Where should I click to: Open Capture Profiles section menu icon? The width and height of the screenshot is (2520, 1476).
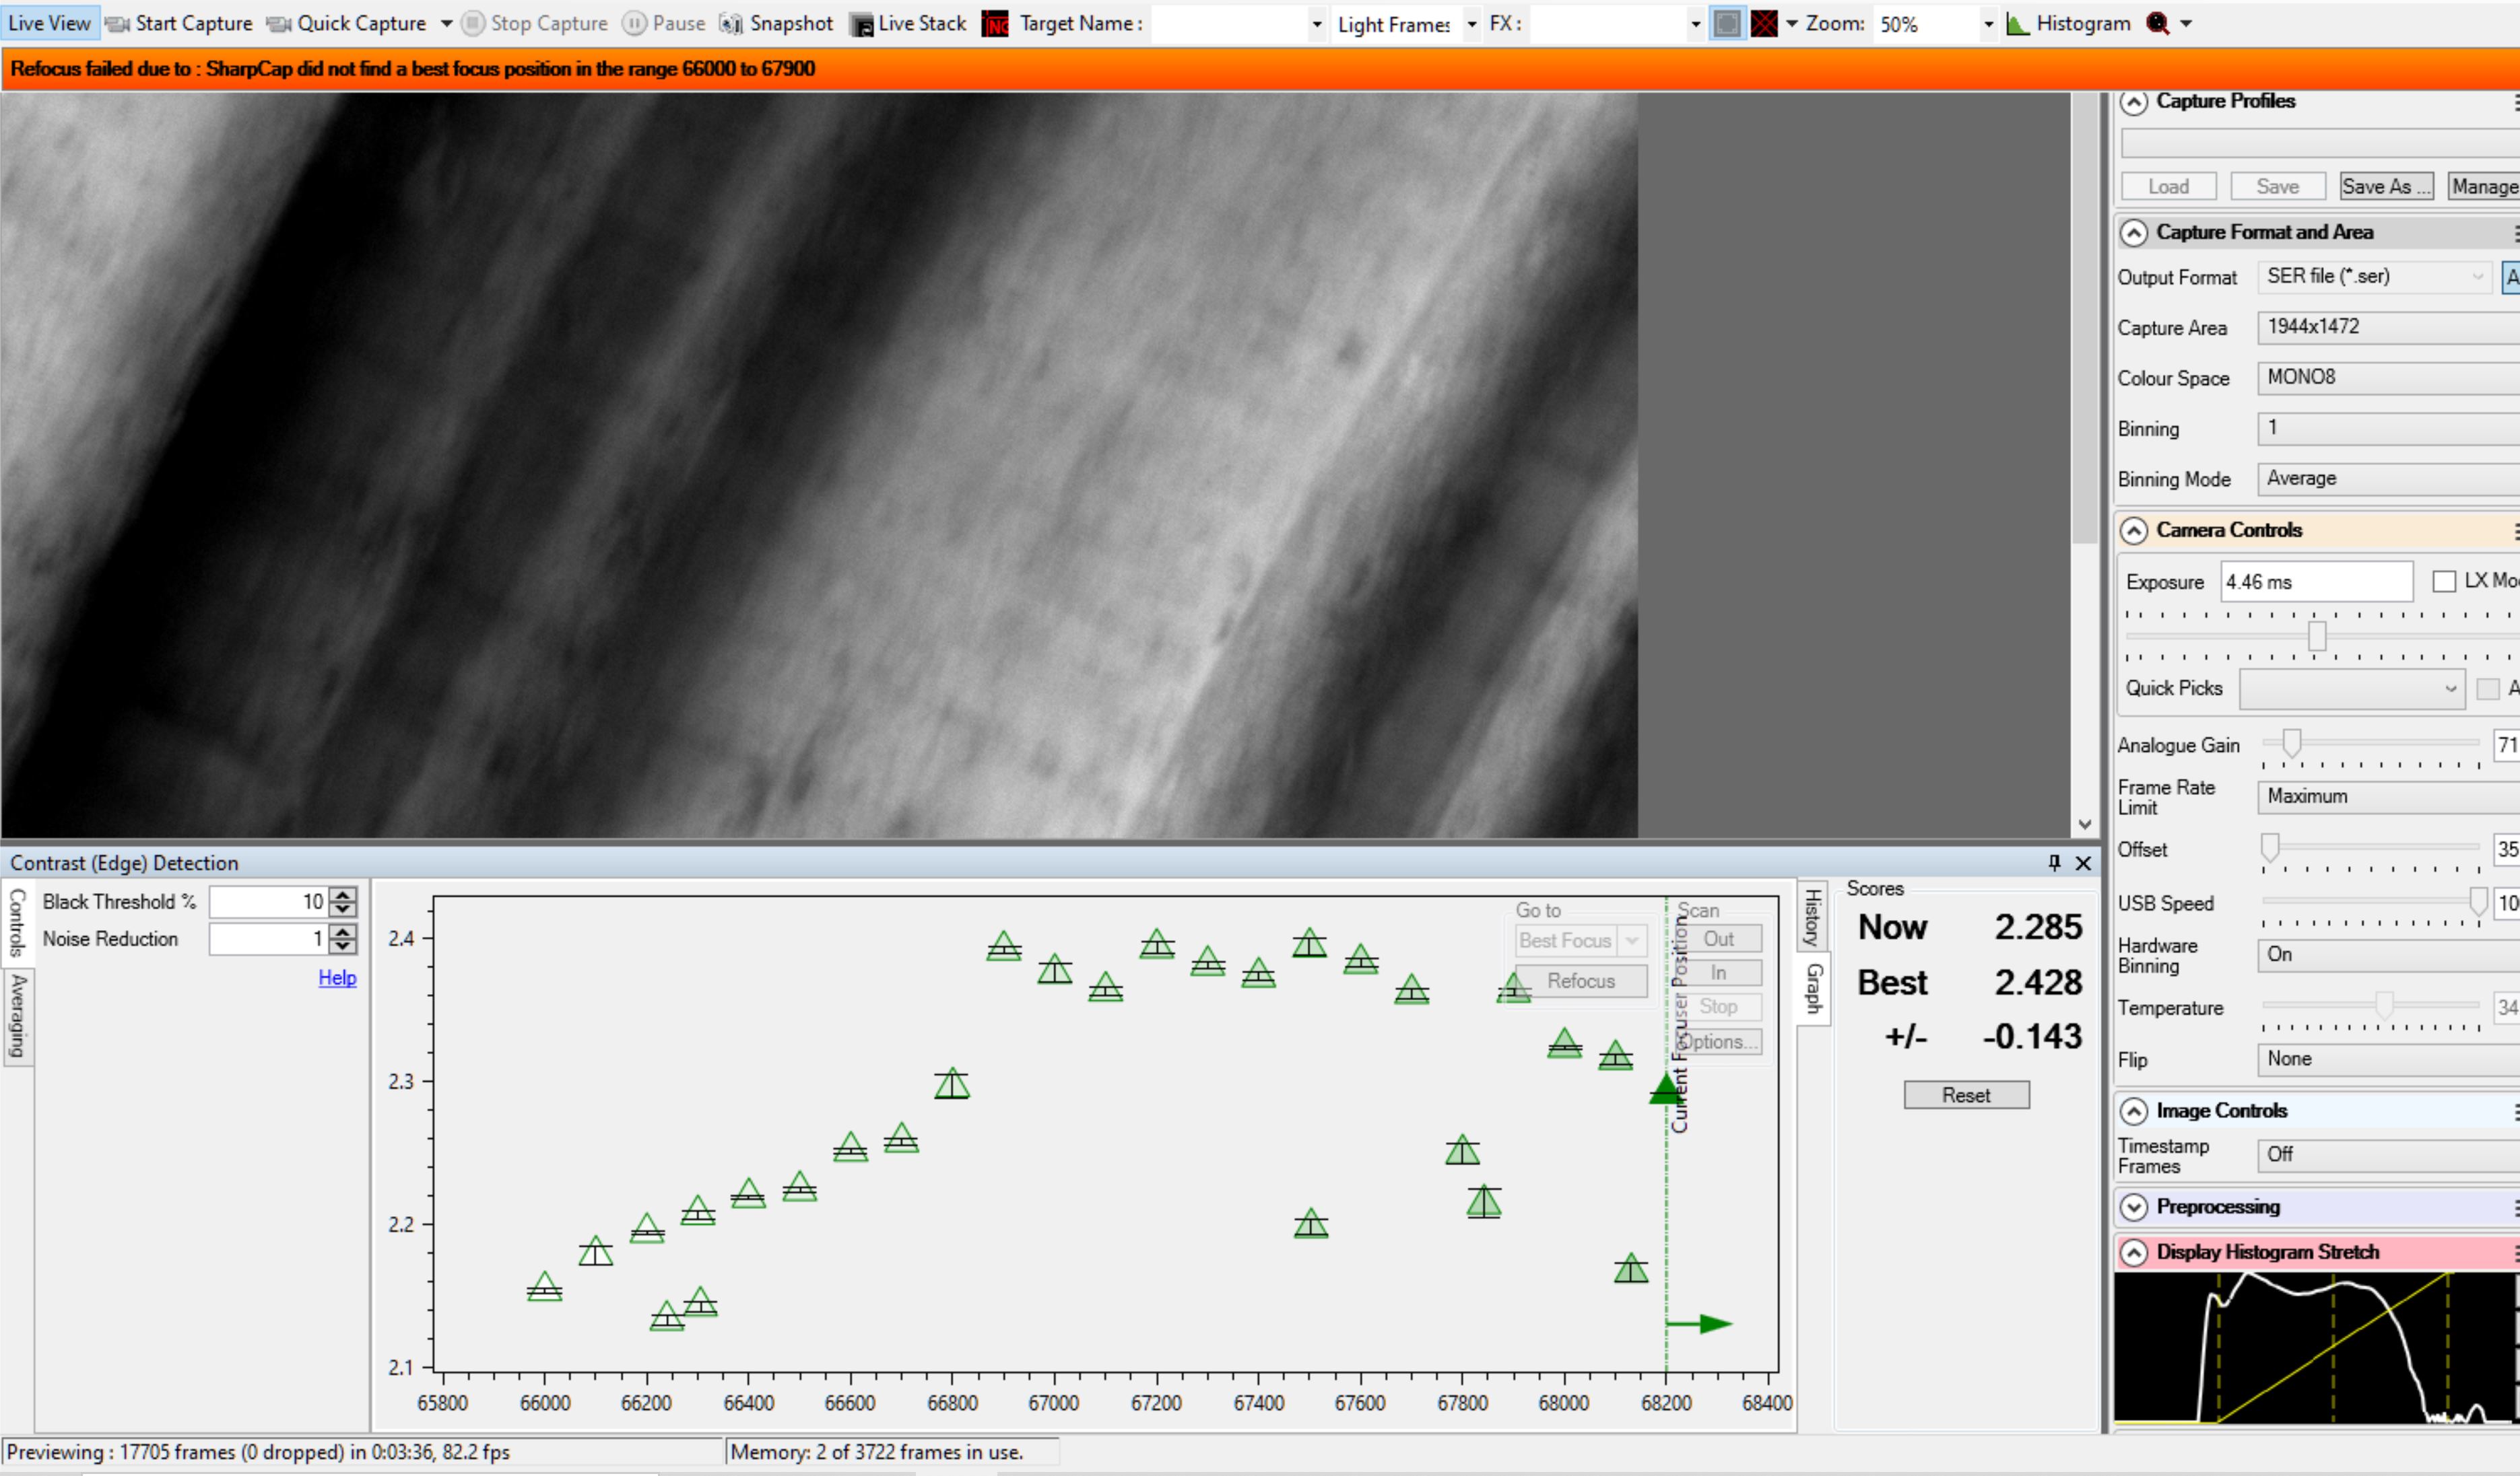(2515, 102)
